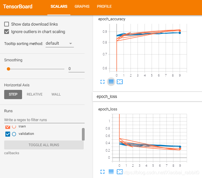Switch to the SCALARS tab
The image size is (202, 178).
pos(59,7)
